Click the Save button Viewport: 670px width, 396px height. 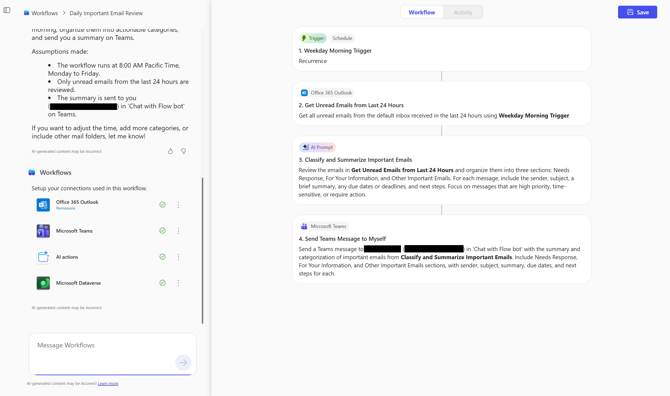point(637,12)
